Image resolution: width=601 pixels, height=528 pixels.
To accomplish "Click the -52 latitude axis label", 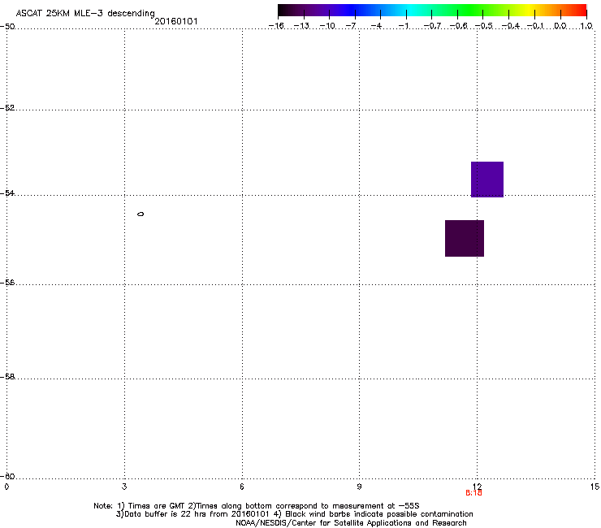I will (x=7, y=108).
